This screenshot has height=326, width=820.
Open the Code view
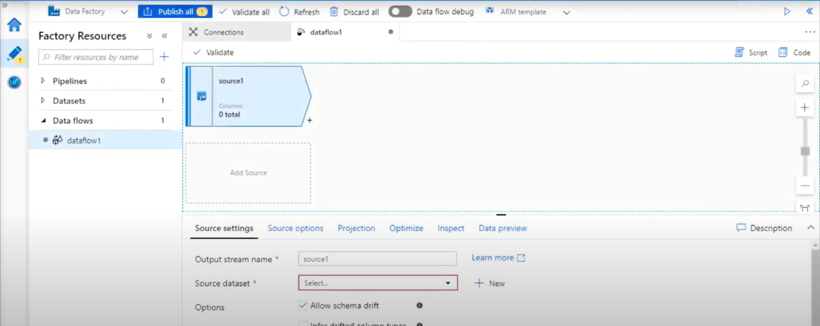click(x=794, y=52)
